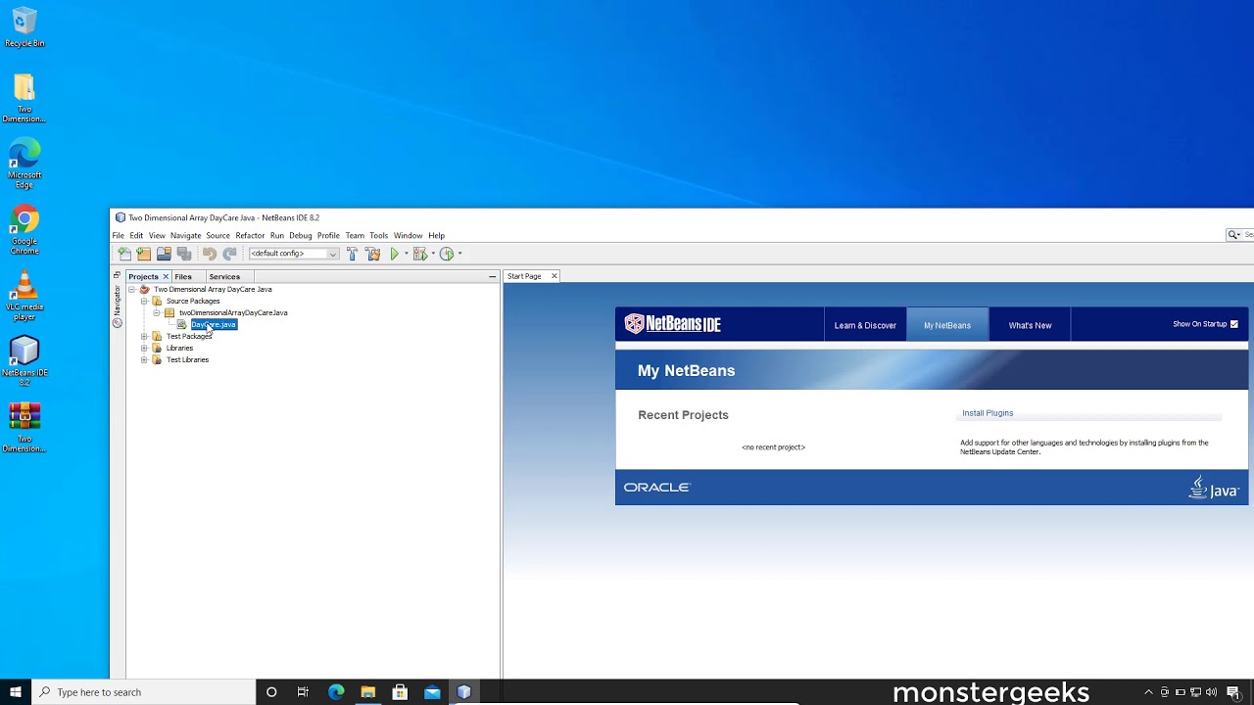Expand the Test Libraries node
1254x705 pixels.
144,359
